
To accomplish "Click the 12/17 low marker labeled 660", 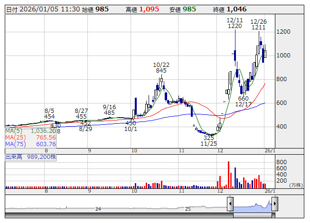I will point(243,101).
